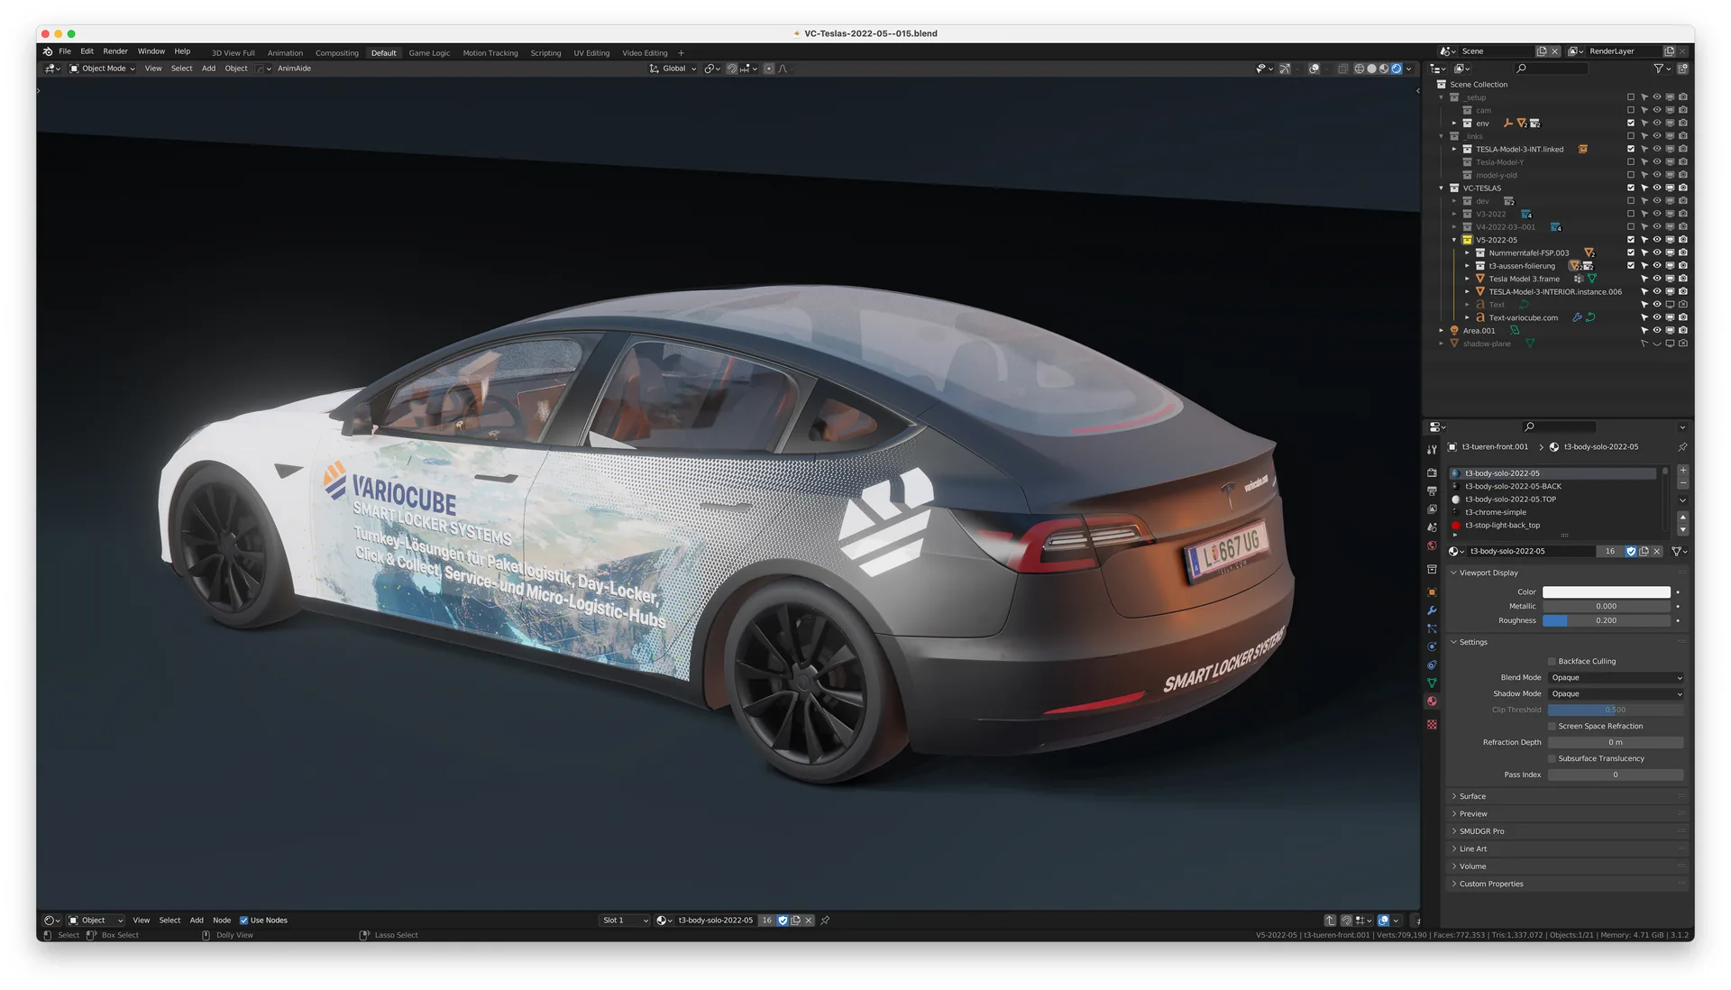The image size is (1731, 990).
Task: Click AnimAide in viewport header
Action: pyautogui.click(x=294, y=69)
